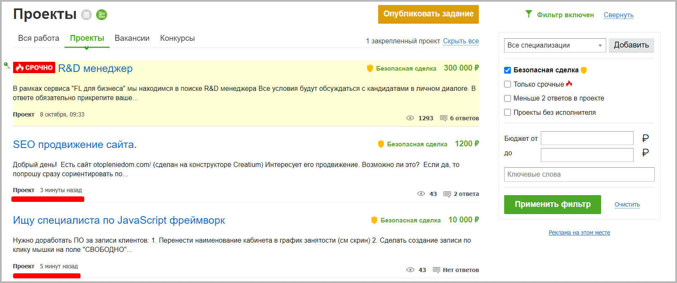This screenshot has height=283, width=677.
Task: Click the green filter funnel icon
Action: coord(529,13)
